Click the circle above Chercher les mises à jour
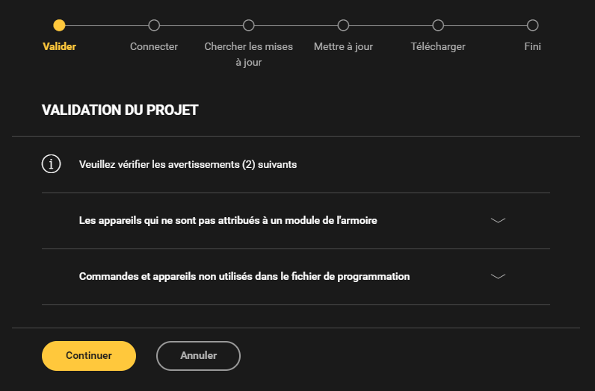Image resolution: width=595 pixels, height=391 pixels. pyautogui.click(x=249, y=25)
